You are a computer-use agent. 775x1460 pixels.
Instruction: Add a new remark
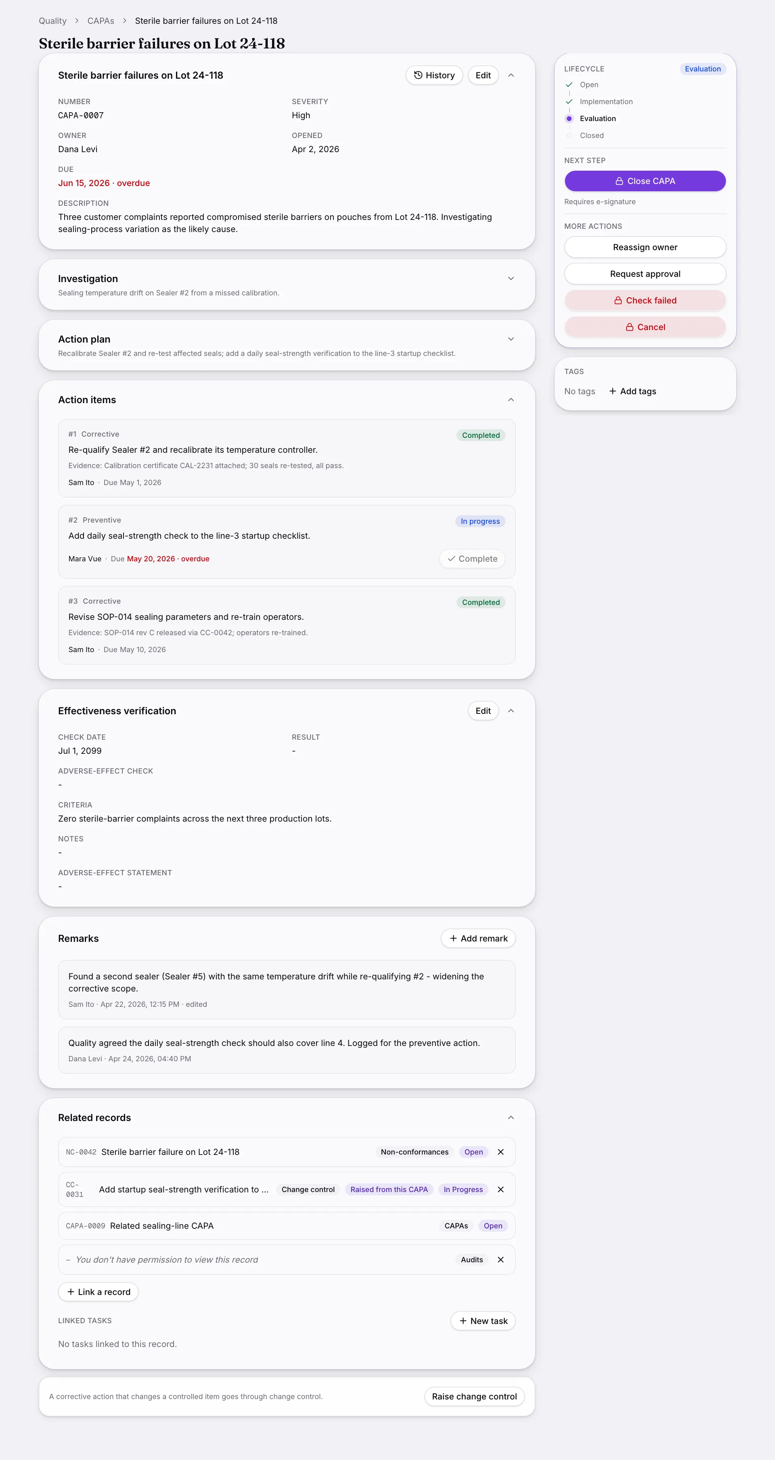[x=478, y=939]
